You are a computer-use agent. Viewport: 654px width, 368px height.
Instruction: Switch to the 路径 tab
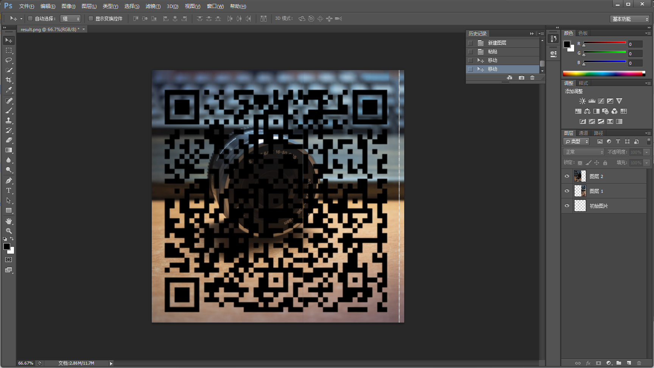point(598,133)
